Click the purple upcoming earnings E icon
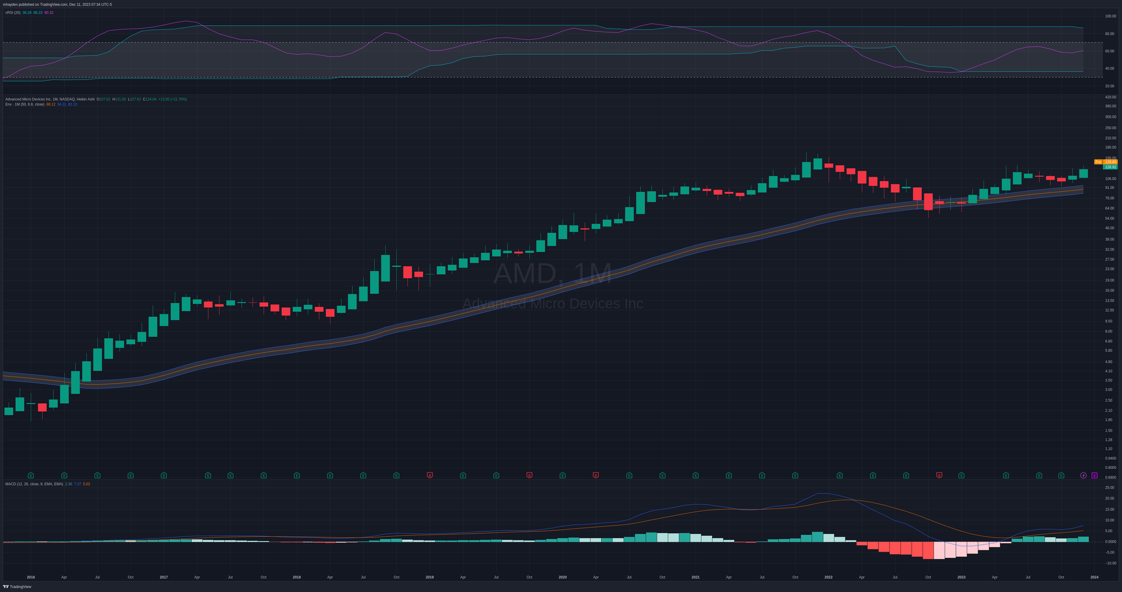Screen dimensions: 1122x592 pos(1095,475)
